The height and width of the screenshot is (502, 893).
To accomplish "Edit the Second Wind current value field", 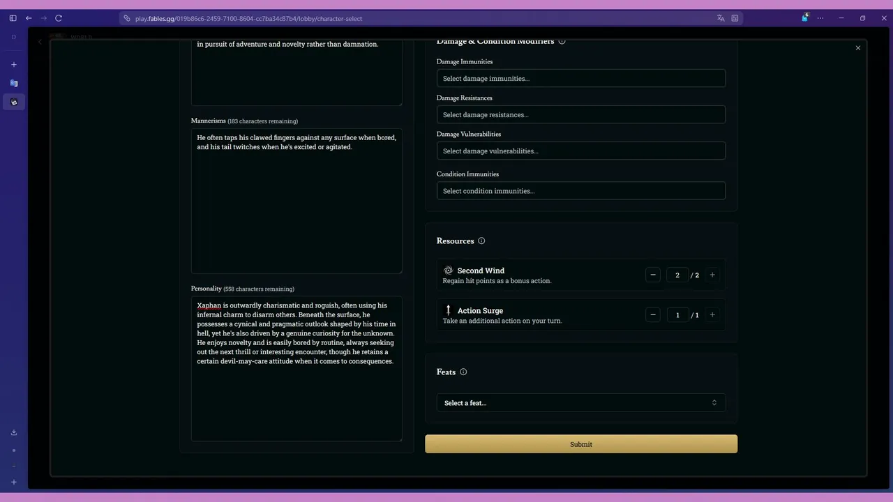I will coord(677,275).
